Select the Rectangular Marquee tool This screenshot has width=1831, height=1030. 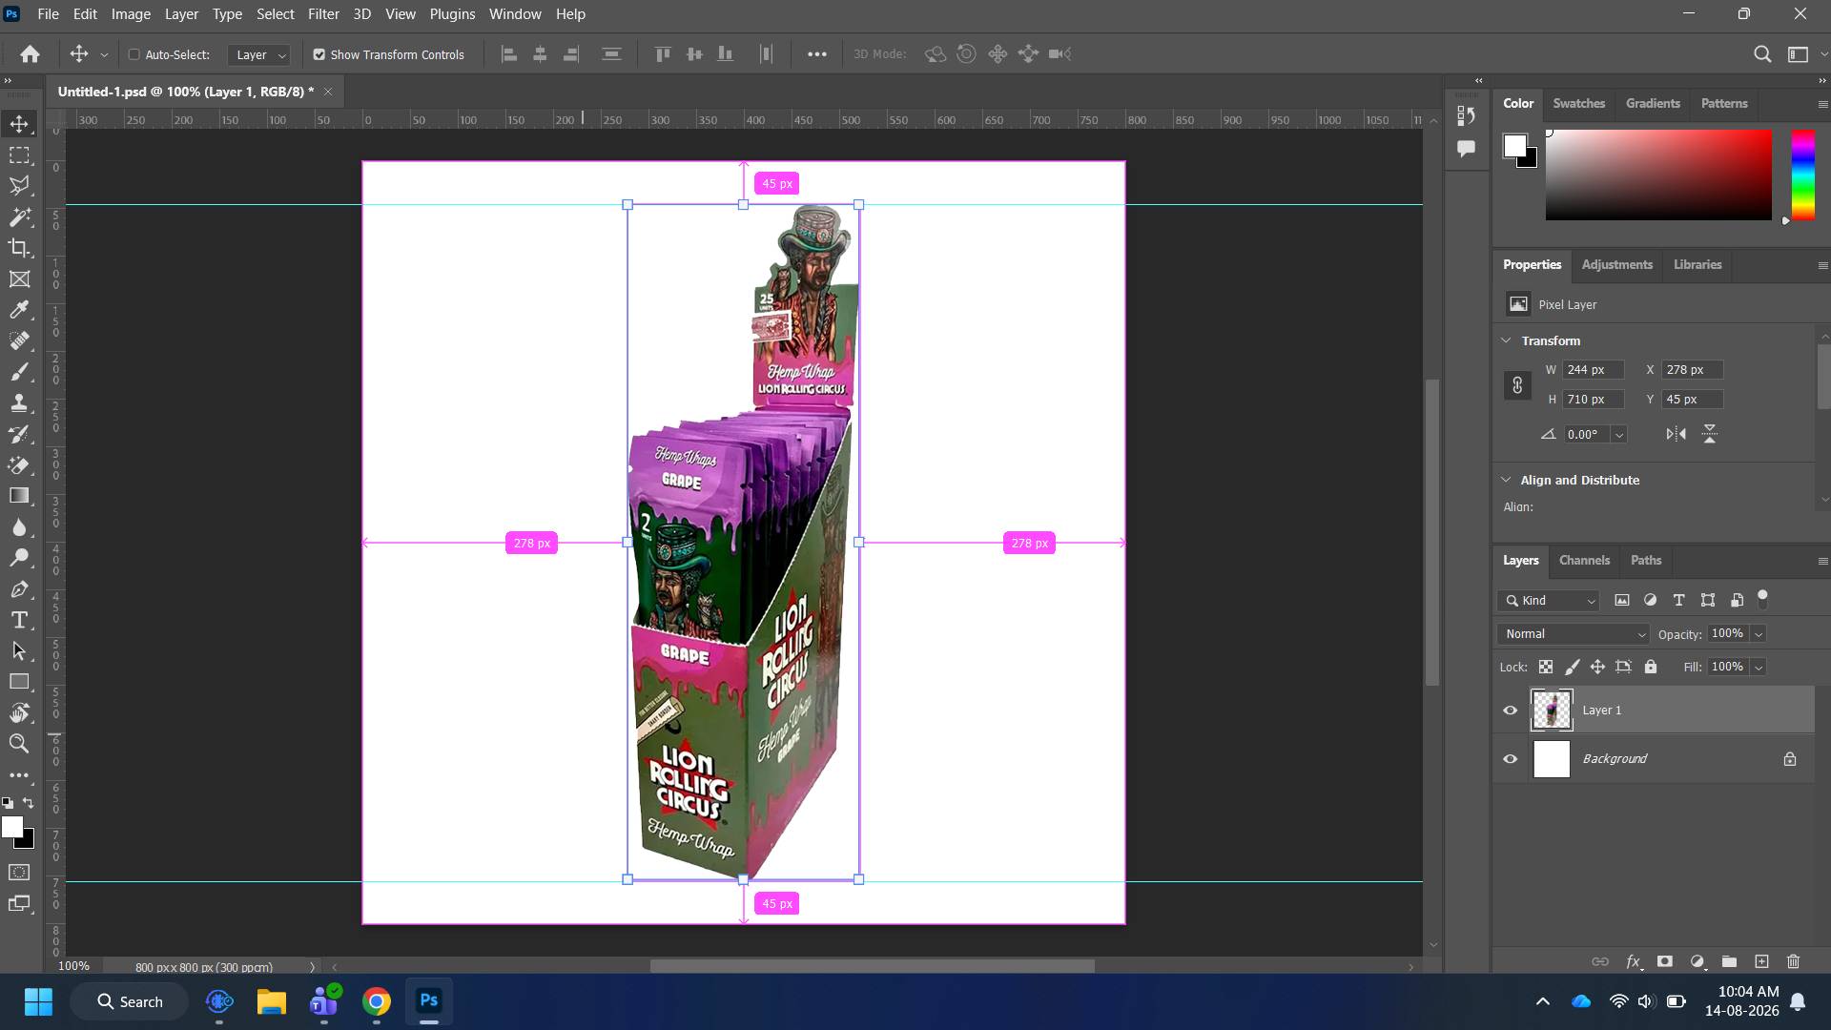click(19, 155)
